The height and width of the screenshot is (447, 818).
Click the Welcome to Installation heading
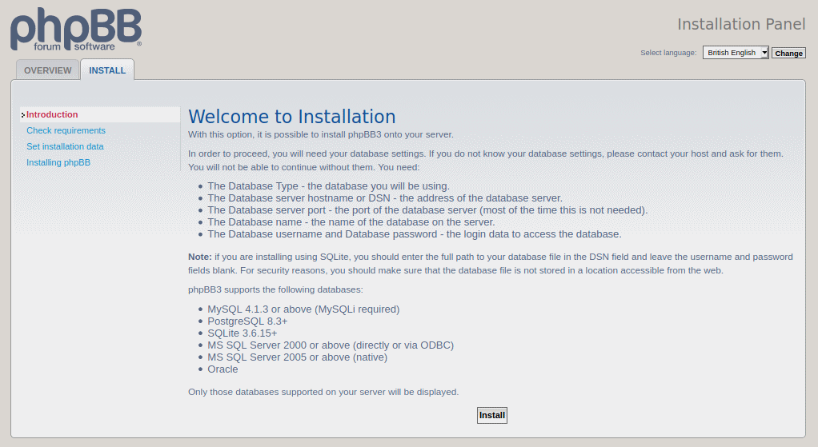pos(291,117)
